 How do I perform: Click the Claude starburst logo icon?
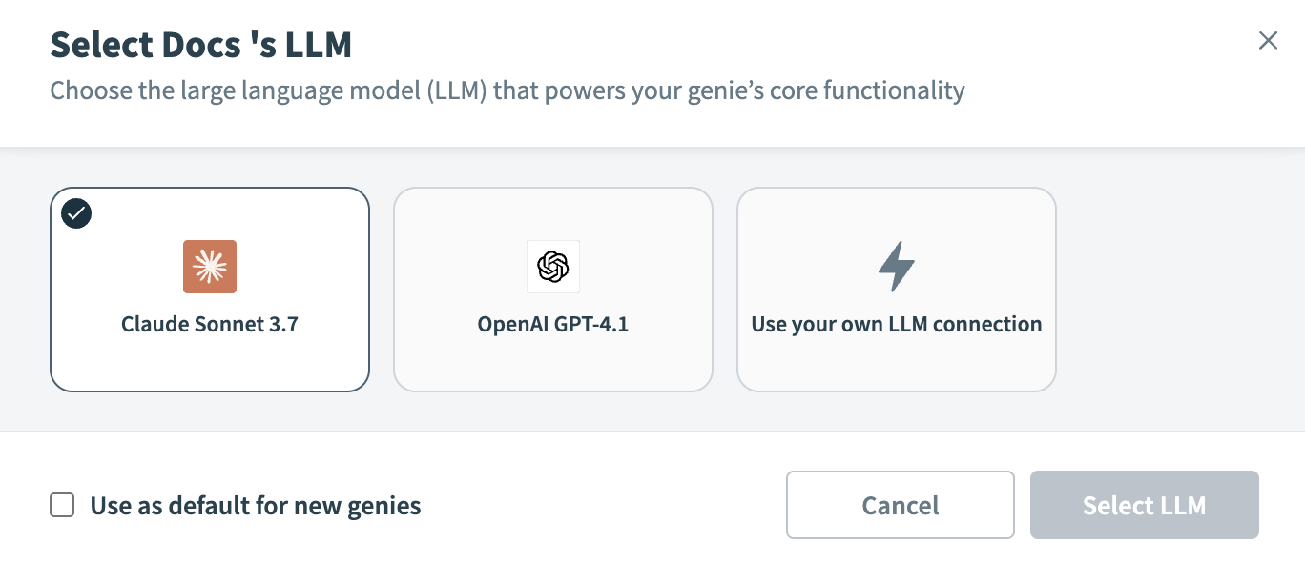[210, 267]
